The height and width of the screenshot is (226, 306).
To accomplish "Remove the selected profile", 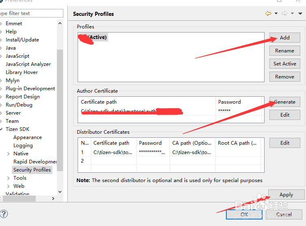I will tap(285, 77).
